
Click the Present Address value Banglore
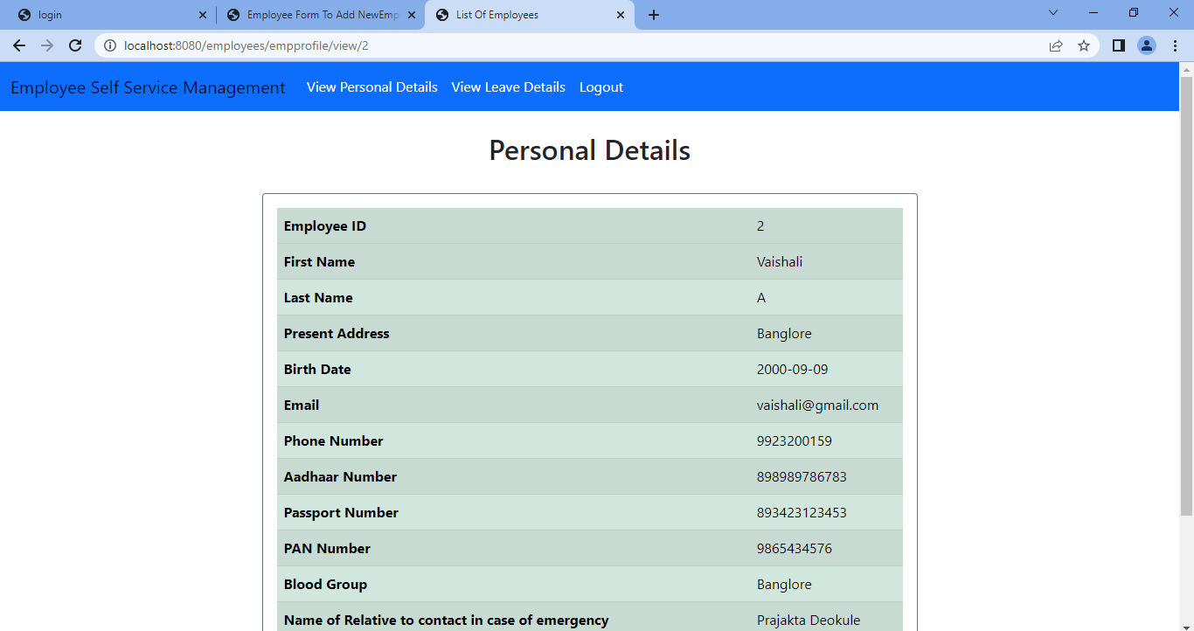pos(784,334)
